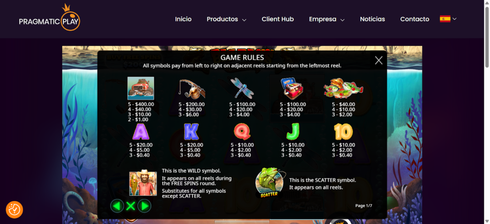
Task: Open the Inicio menu item
Action: 183,19
